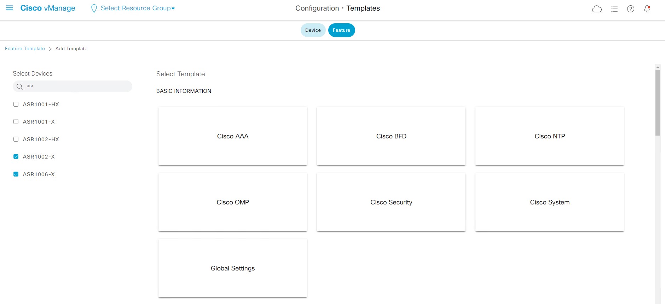665x304 pixels.
Task: Switch to the Feature tab
Action: [341, 30]
